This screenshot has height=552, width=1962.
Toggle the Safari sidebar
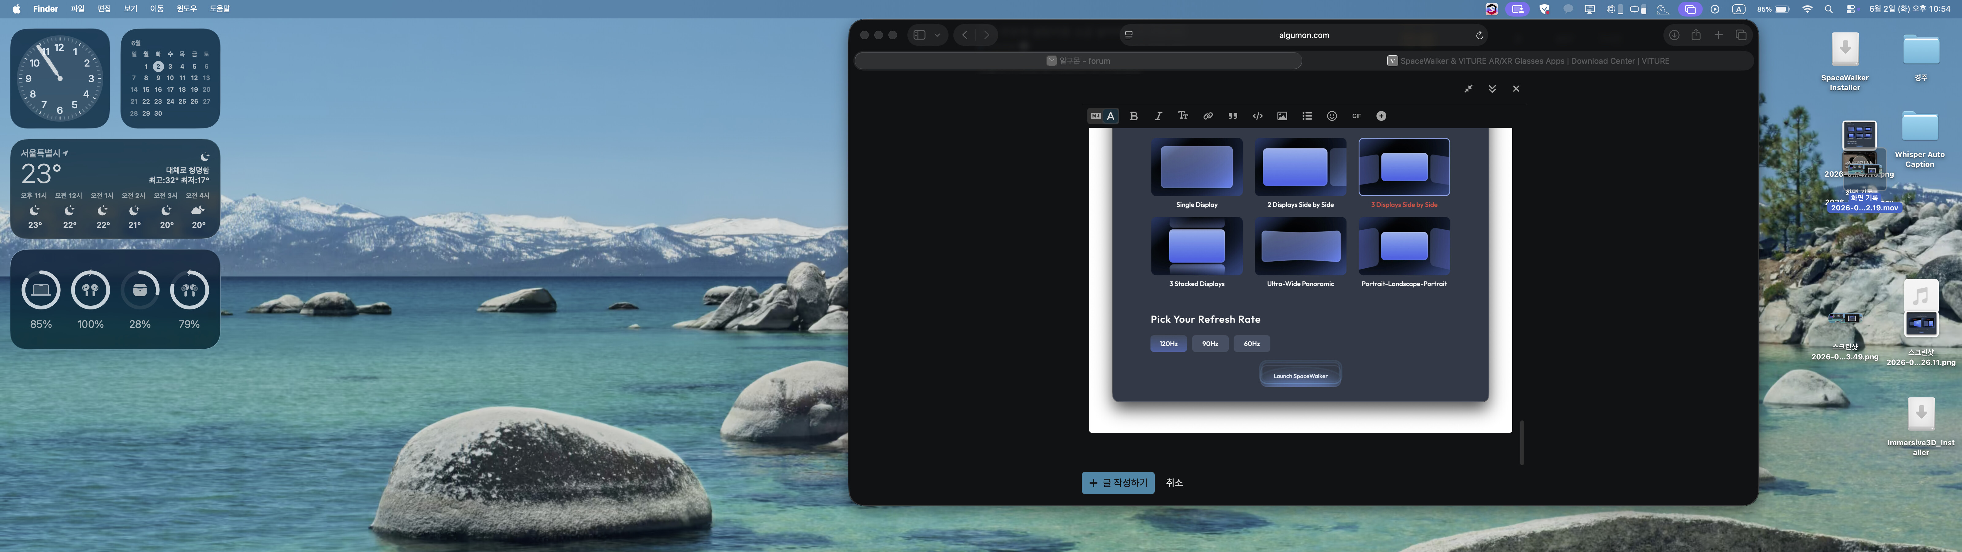point(919,35)
